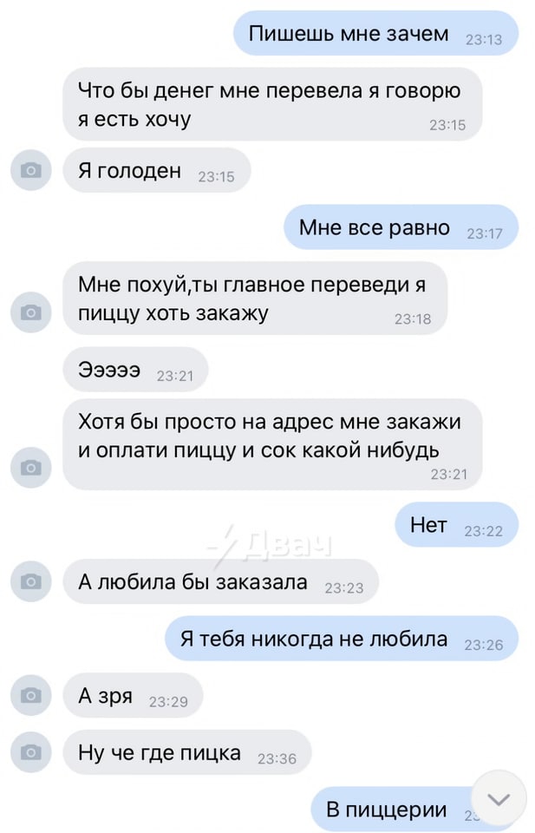Tap the "А зря" message bubble
The width and height of the screenshot is (535, 833).
tap(133, 695)
